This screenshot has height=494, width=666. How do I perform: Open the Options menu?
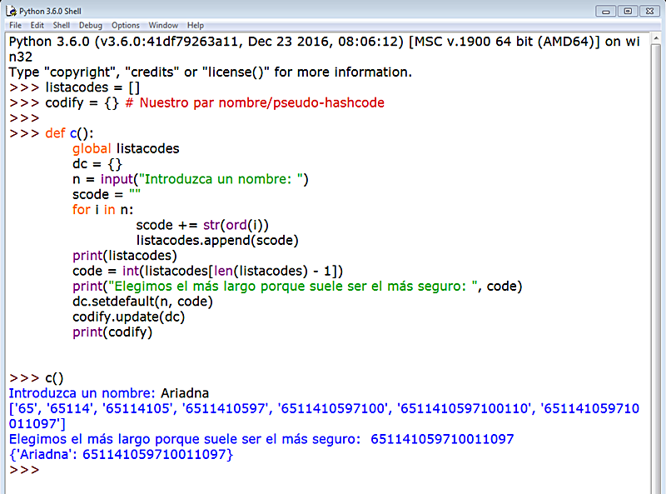point(125,25)
